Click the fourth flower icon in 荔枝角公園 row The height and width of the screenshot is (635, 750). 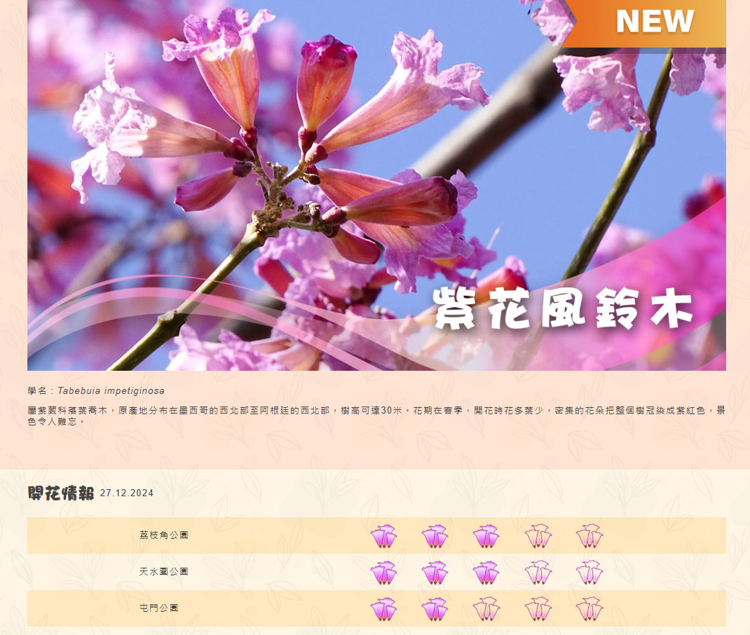click(x=538, y=536)
